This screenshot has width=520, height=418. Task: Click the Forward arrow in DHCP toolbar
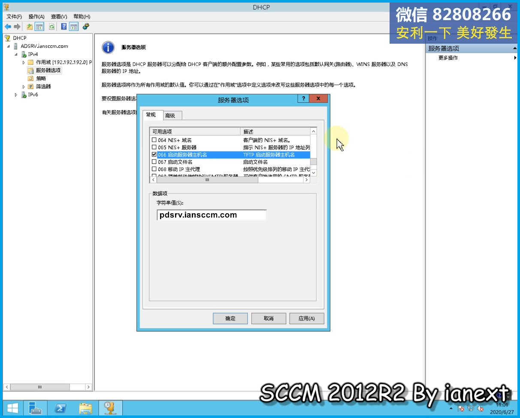point(17,27)
